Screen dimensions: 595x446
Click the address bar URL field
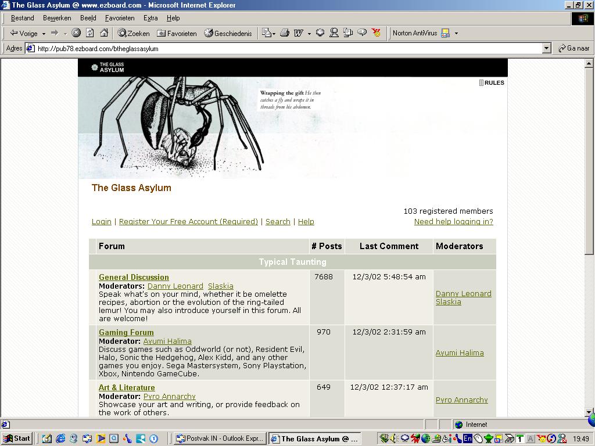pyautogui.click(x=285, y=49)
